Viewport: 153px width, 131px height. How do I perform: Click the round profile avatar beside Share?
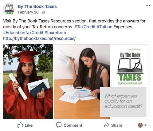point(140,125)
